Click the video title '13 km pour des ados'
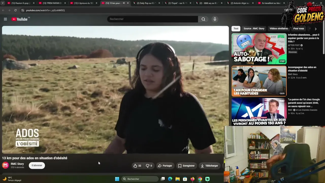Viewport: 325px width, 183px height. coord(35,158)
